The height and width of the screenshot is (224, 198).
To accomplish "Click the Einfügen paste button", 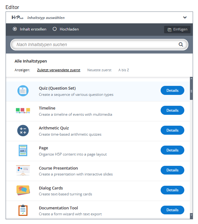I will point(177,30).
